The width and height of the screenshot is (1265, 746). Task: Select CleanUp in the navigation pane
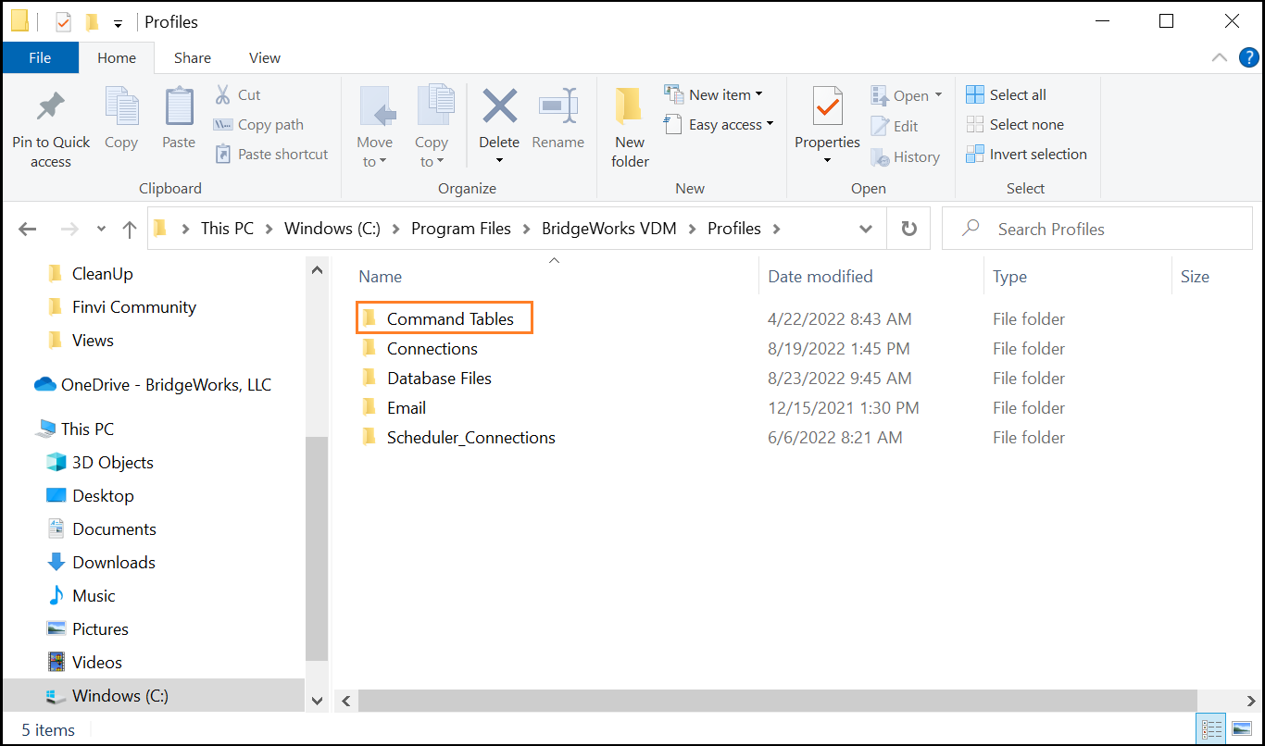coord(89,273)
